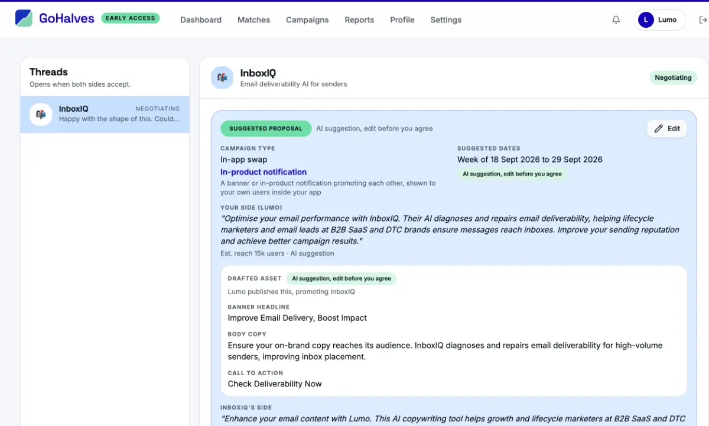Click the 'Your side (Lumo)' quoted pitch text
The image size is (709, 426).
(450, 230)
